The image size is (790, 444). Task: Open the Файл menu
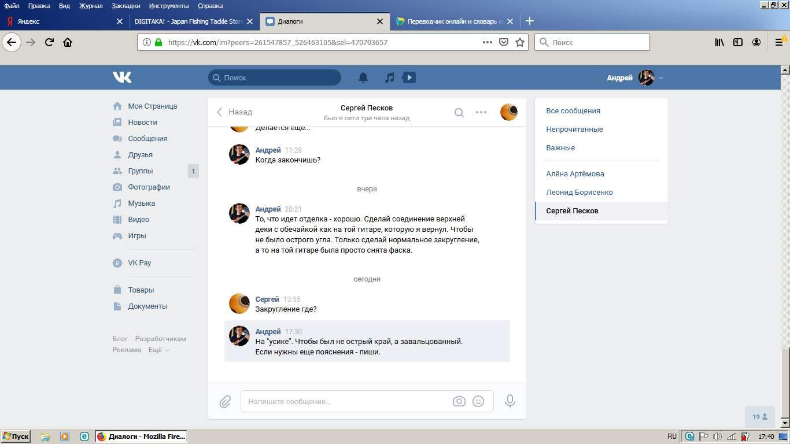(12, 6)
